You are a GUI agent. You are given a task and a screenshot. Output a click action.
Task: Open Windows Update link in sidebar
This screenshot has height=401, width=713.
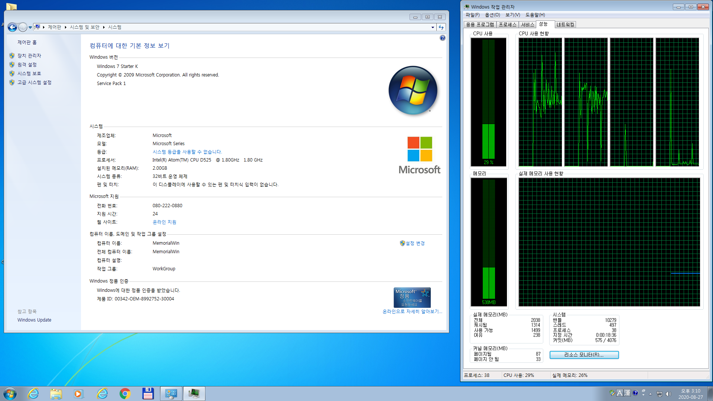coord(34,320)
